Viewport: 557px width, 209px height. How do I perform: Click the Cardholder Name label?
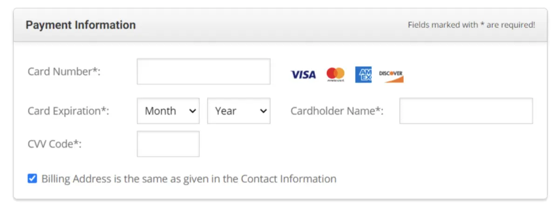point(337,111)
